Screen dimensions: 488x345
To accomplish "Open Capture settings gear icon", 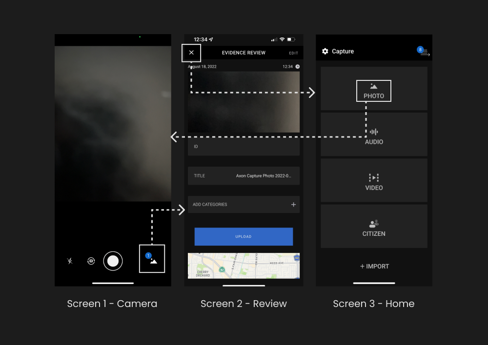I will 325,51.
